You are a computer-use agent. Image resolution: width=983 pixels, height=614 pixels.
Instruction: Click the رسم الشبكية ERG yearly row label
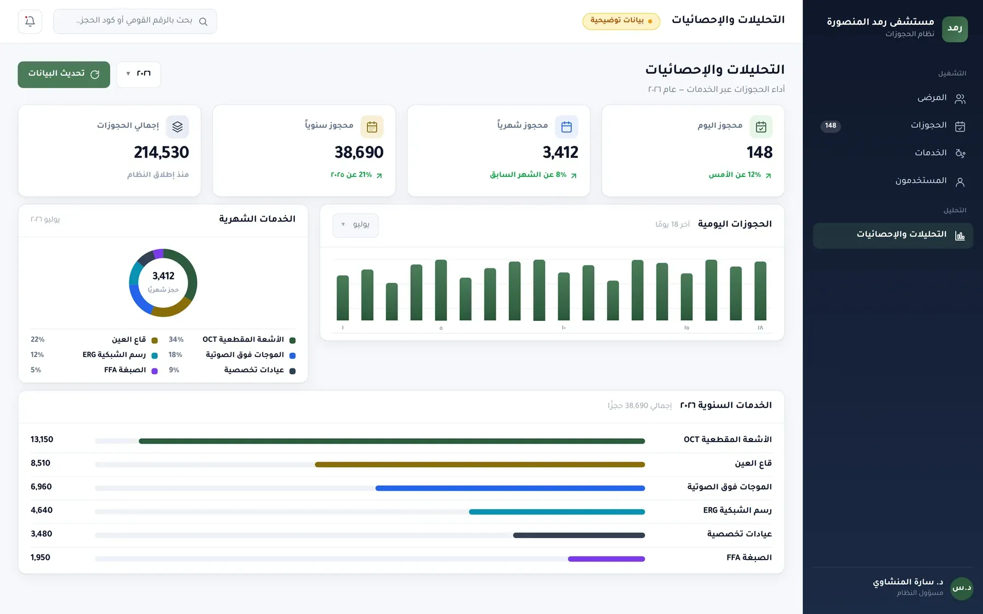click(737, 510)
